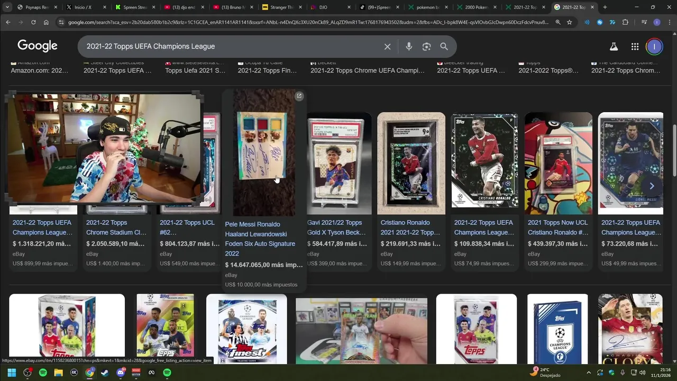This screenshot has width=677, height=381.
Task: Open a new browser tab
Action: point(605,7)
